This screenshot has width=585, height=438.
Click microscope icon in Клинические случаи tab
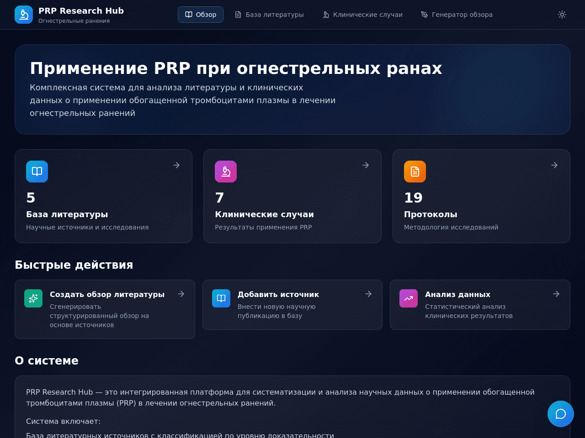point(326,15)
